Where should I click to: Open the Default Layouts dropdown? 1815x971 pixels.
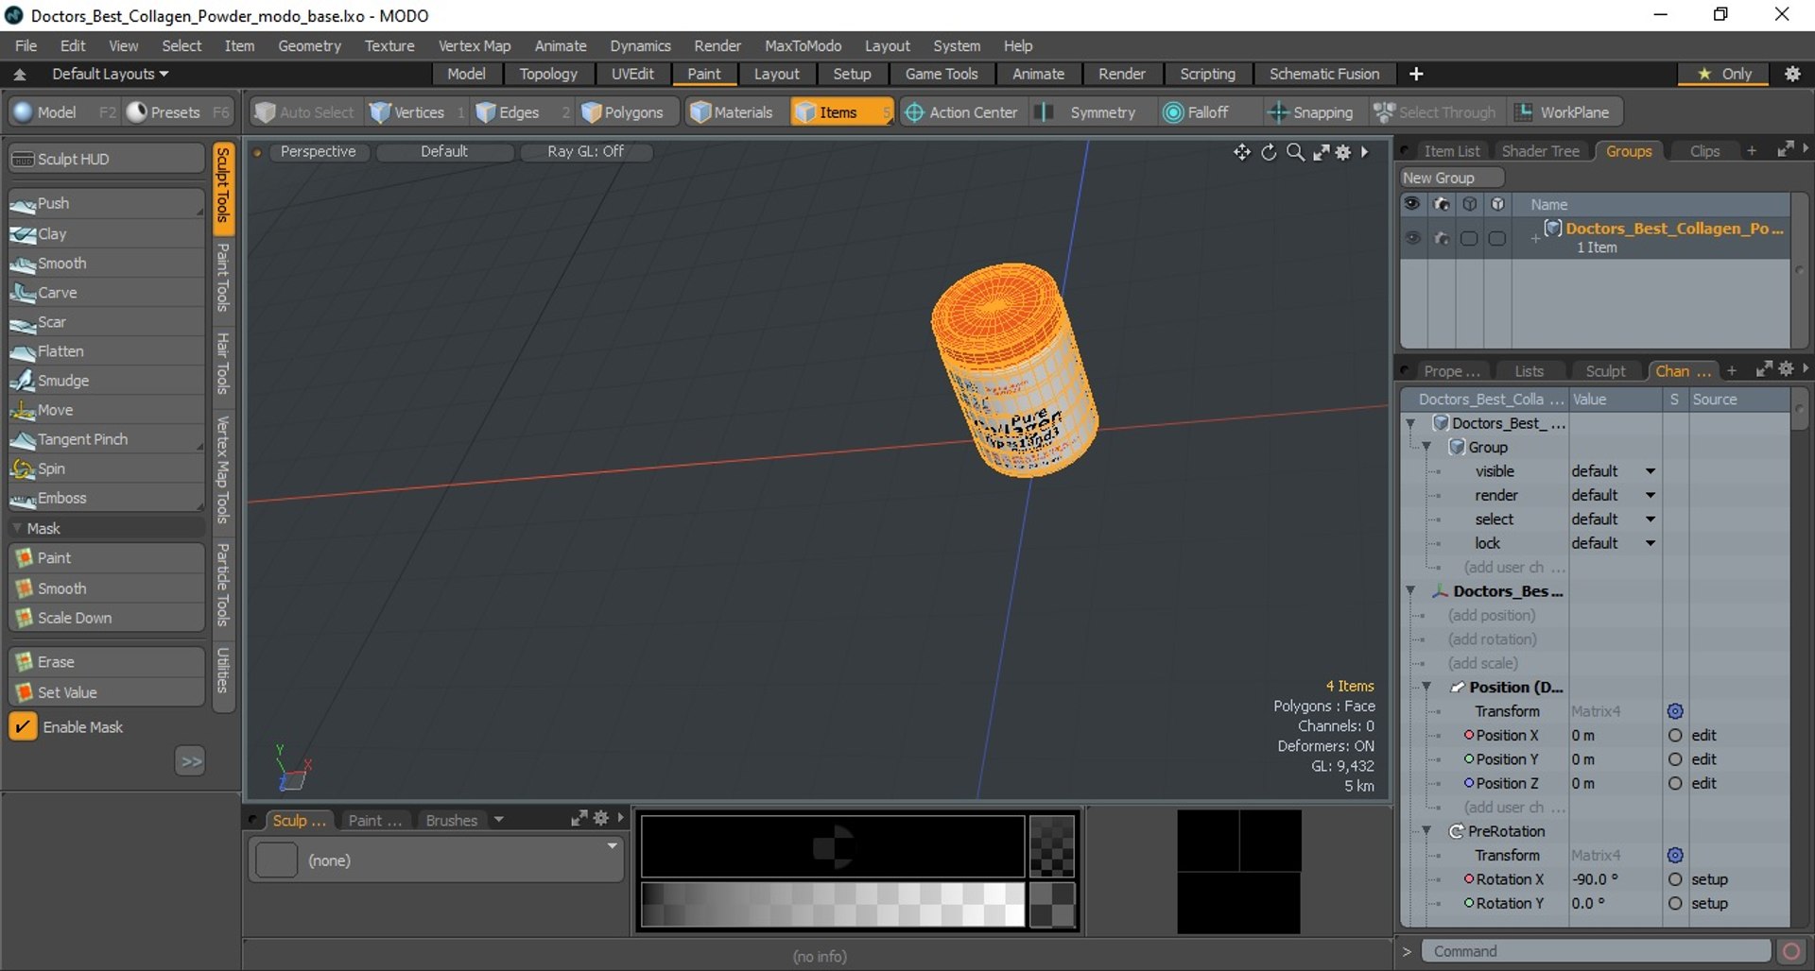point(110,74)
